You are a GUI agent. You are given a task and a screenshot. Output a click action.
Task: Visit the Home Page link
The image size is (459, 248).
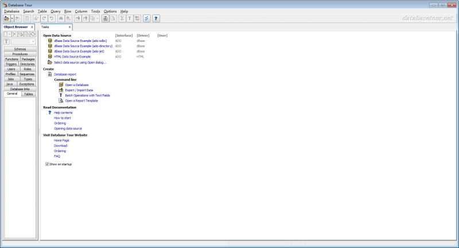point(61,141)
